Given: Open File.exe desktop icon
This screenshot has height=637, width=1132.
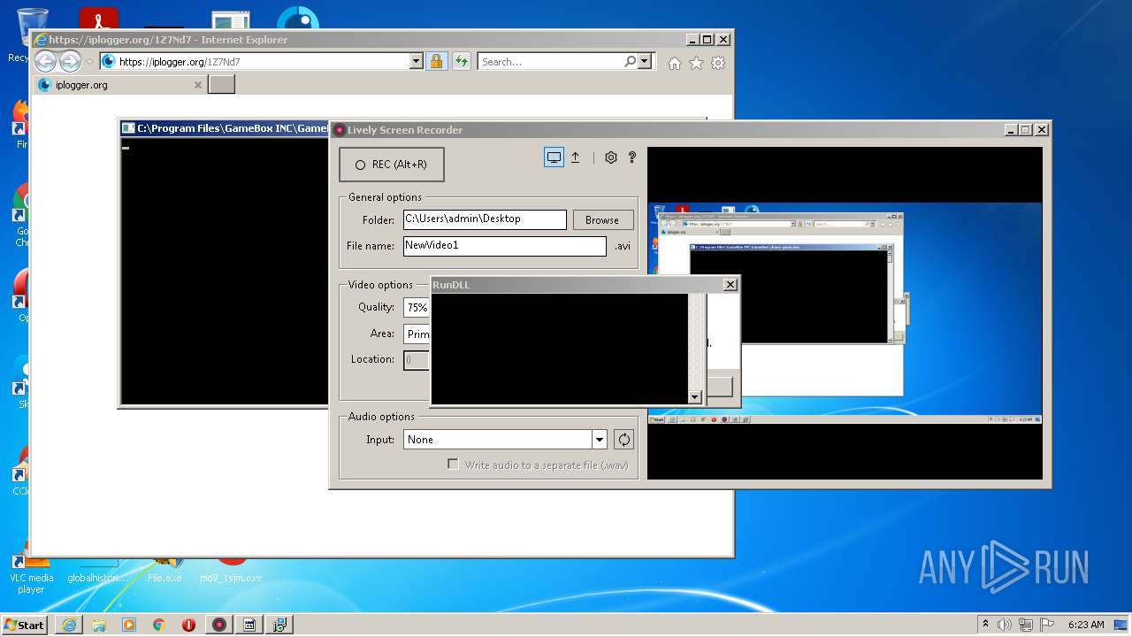Looking at the screenshot, I should tap(164, 572).
